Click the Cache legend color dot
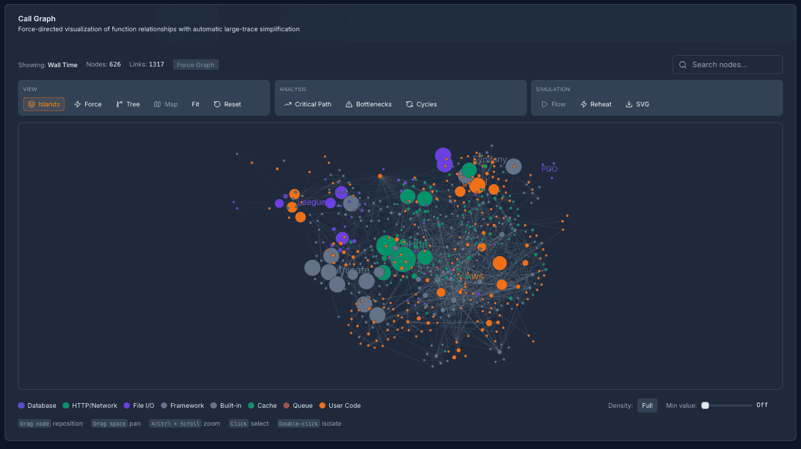The image size is (801, 449). pyautogui.click(x=251, y=405)
